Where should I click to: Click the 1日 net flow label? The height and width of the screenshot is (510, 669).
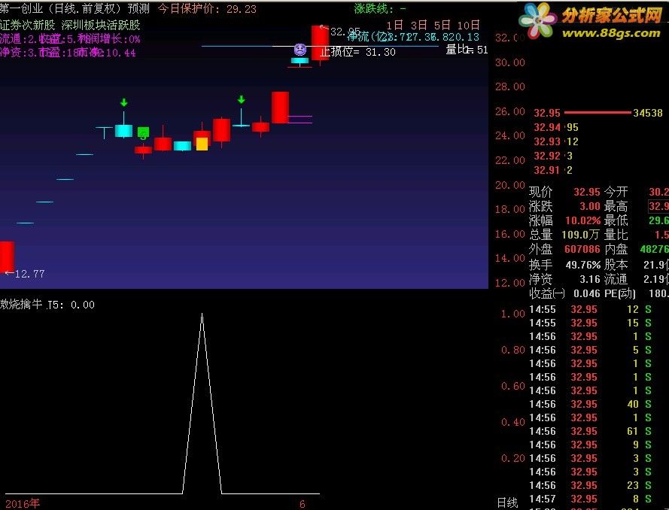(394, 26)
